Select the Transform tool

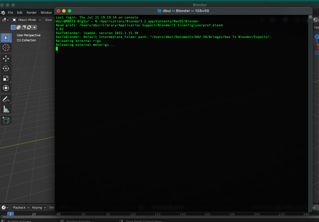(6, 88)
